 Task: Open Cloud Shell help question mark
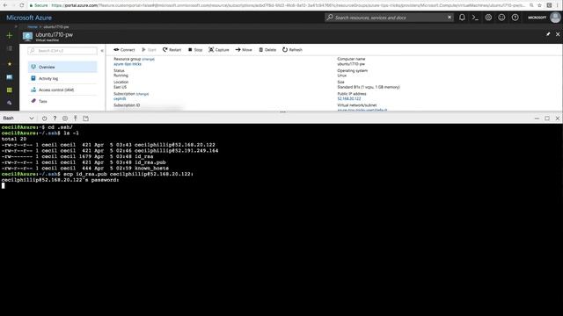55,118
